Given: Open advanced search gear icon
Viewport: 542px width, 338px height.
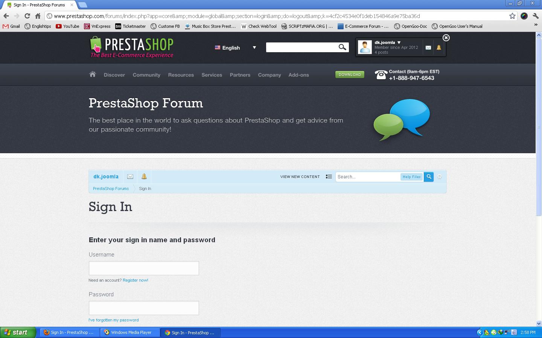Looking at the screenshot, I should (439, 177).
